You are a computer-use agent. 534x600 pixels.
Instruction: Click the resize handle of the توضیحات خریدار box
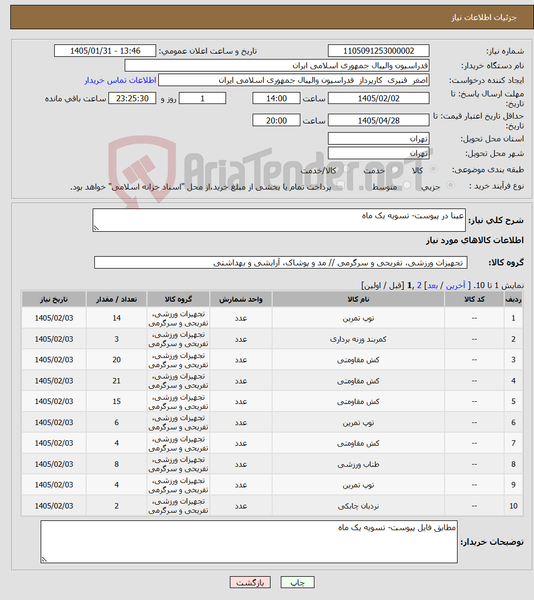(44, 559)
